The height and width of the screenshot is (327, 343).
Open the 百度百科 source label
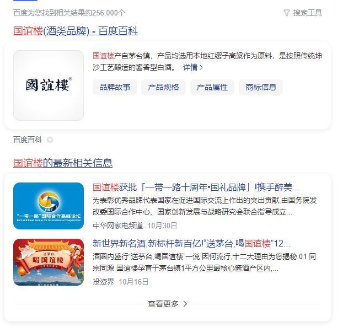click(x=28, y=140)
